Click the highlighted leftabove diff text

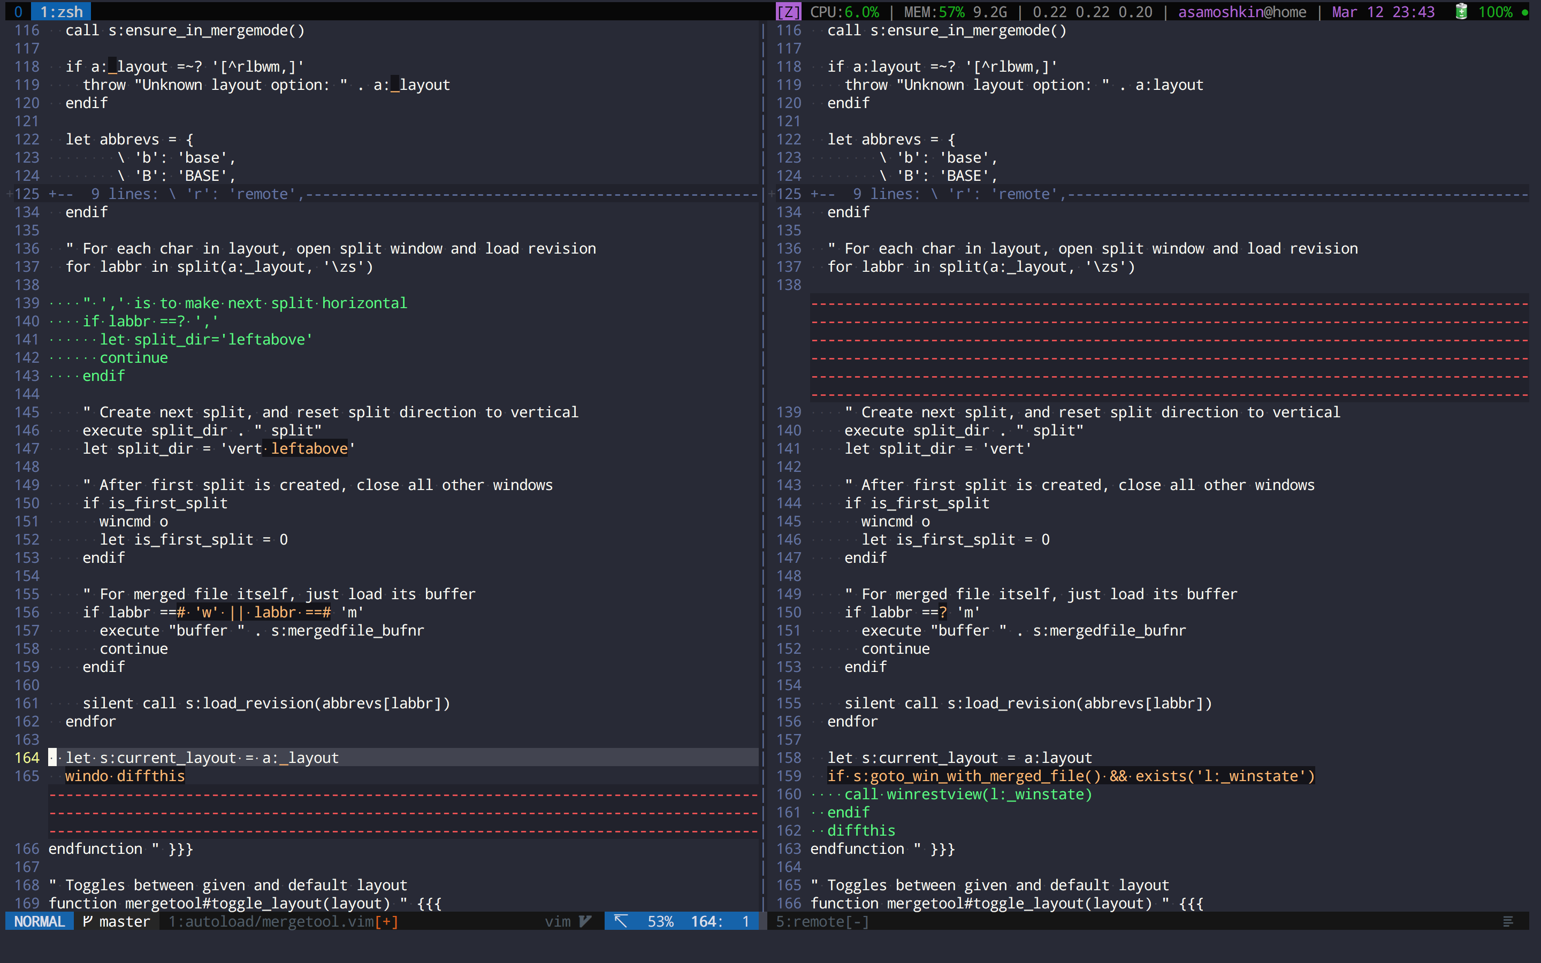309,448
